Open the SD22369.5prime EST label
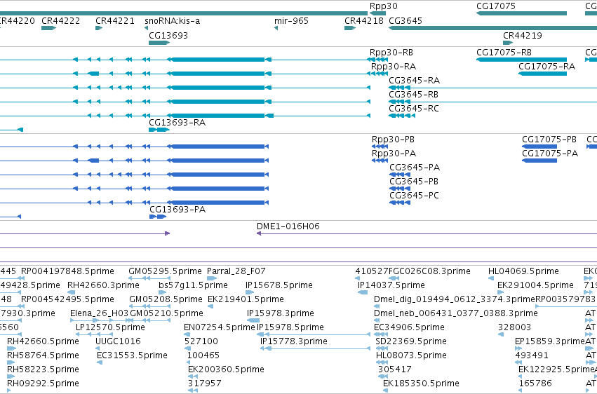The width and height of the screenshot is (597, 394). point(411,341)
